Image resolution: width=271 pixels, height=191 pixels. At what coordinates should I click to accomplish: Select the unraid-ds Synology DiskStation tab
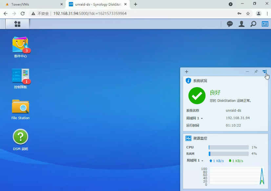point(98,4)
